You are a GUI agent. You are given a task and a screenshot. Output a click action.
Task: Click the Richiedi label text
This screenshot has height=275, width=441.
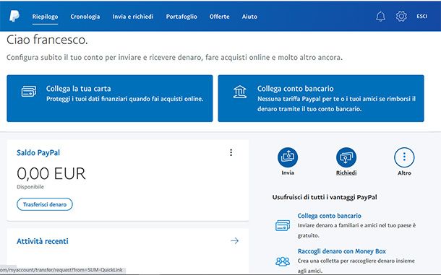coord(346,173)
